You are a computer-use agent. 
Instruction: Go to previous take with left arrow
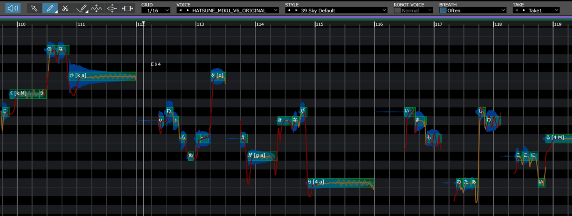[x=516, y=10]
